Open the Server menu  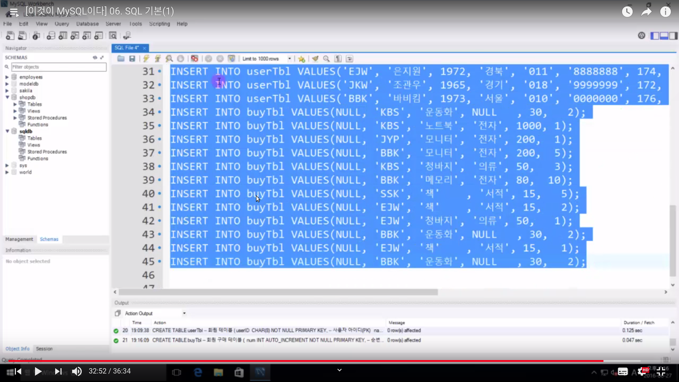tap(113, 24)
